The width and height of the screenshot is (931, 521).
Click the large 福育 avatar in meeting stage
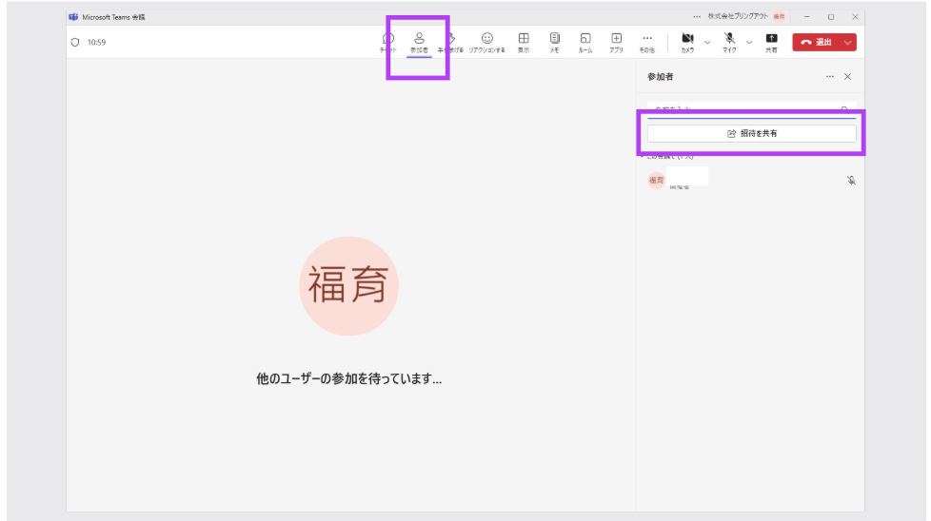[x=349, y=286]
